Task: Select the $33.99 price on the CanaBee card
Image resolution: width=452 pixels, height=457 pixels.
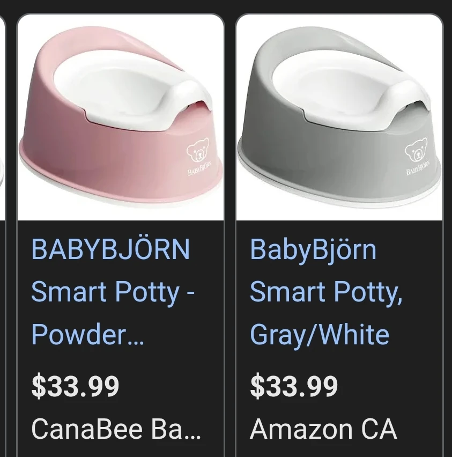Action: pos(76,387)
